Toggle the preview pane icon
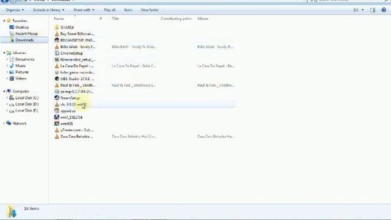391x220 pixels. (373, 10)
